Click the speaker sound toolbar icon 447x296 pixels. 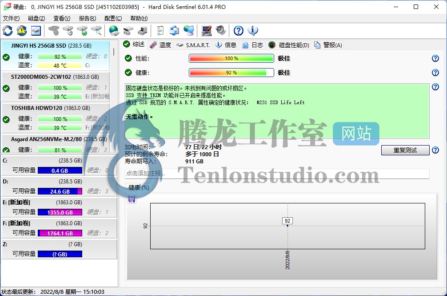click(x=221, y=31)
